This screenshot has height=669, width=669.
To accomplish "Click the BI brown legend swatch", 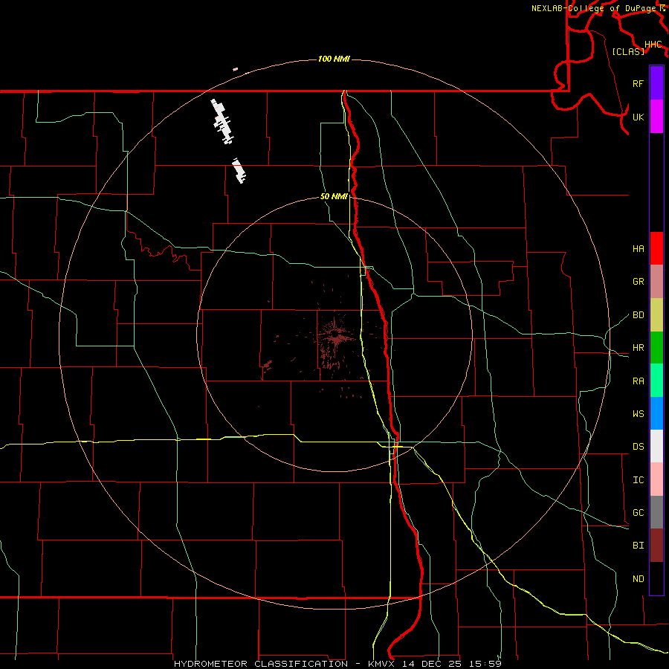I will tap(656, 546).
